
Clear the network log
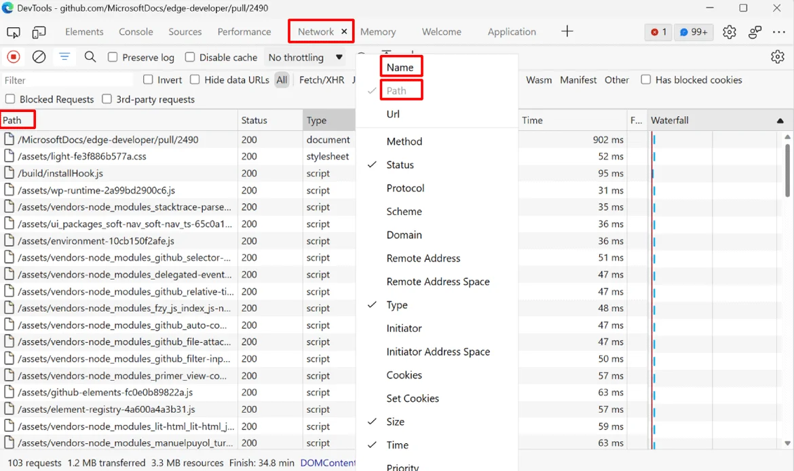click(x=39, y=57)
